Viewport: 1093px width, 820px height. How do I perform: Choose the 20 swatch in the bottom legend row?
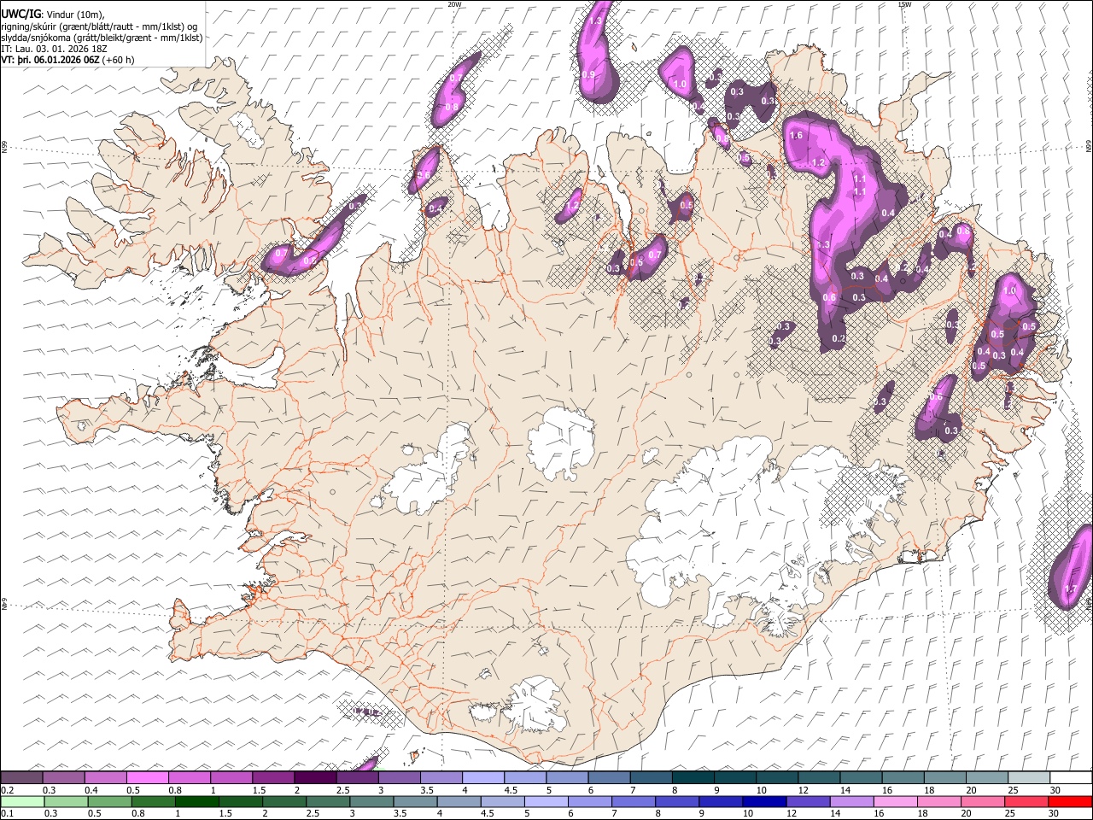pos(982,801)
